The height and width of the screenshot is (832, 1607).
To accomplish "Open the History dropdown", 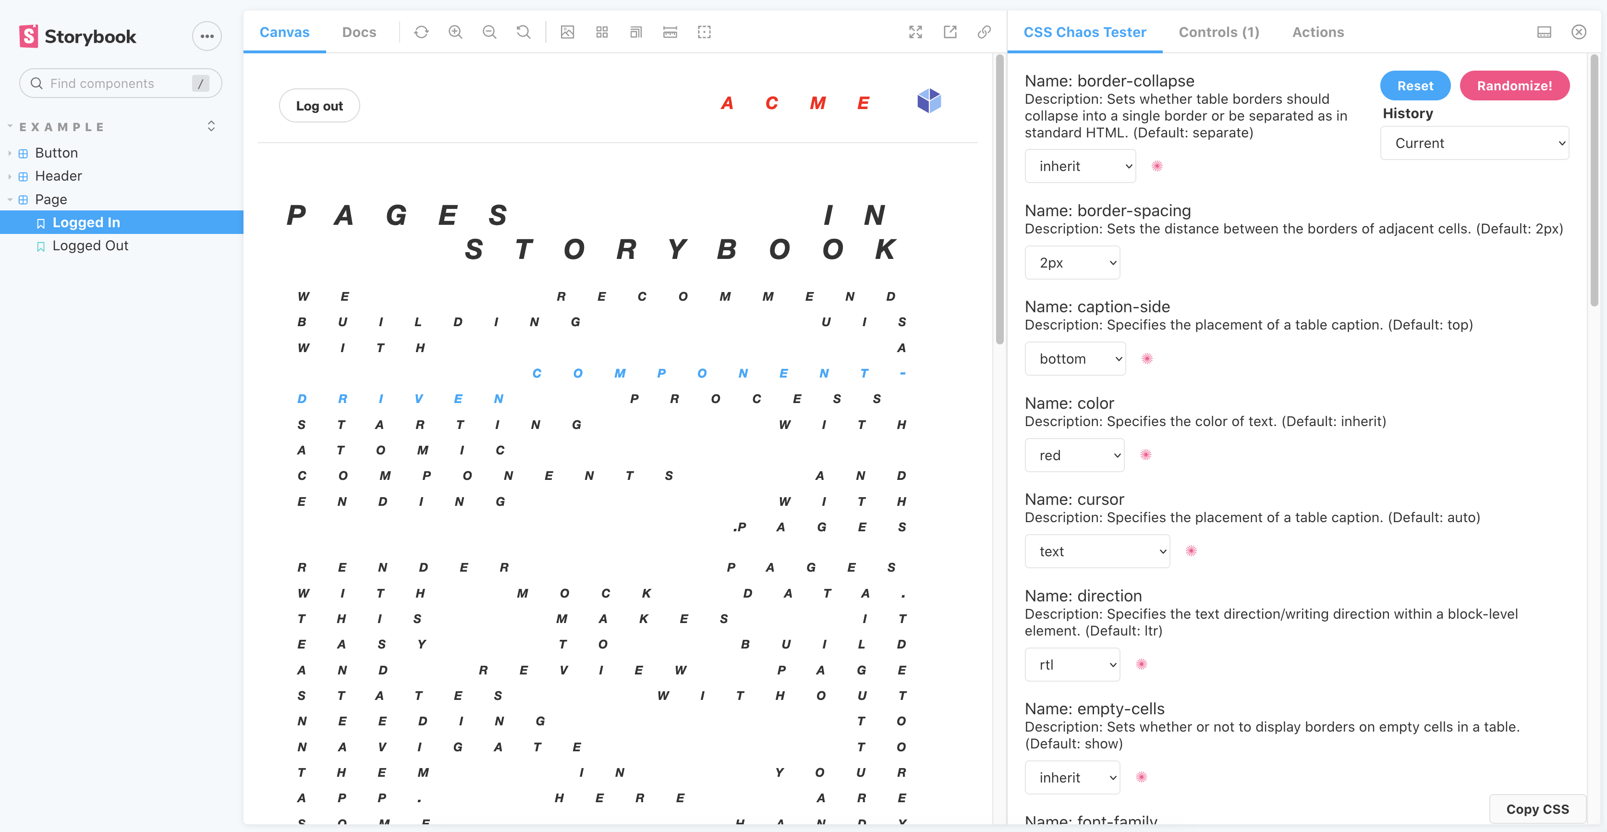I will coord(1474,143).
